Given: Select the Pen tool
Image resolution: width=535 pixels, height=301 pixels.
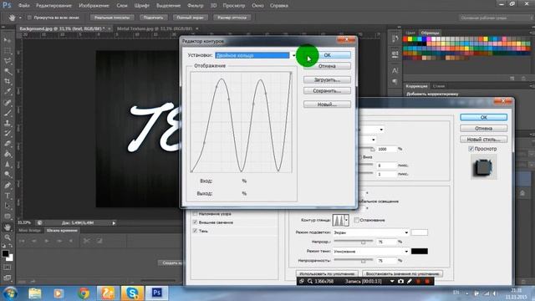Looking at the screenshot, I should pyautogui.click(x=8, y=186).
